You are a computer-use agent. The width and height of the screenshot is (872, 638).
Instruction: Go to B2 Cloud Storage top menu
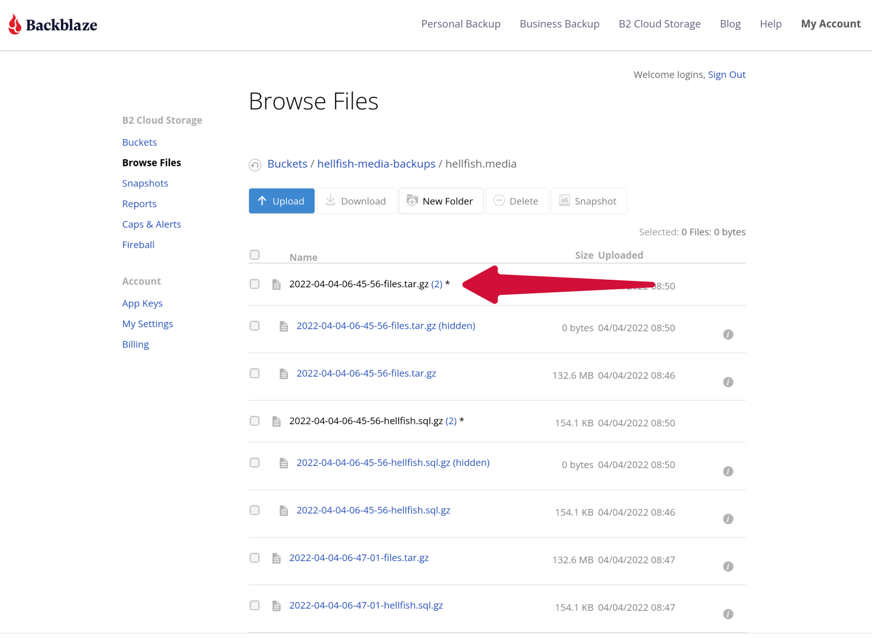point(659,24)
